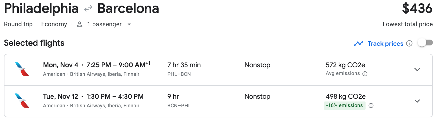Click the passenger person icon

click(x=80, y=25)
